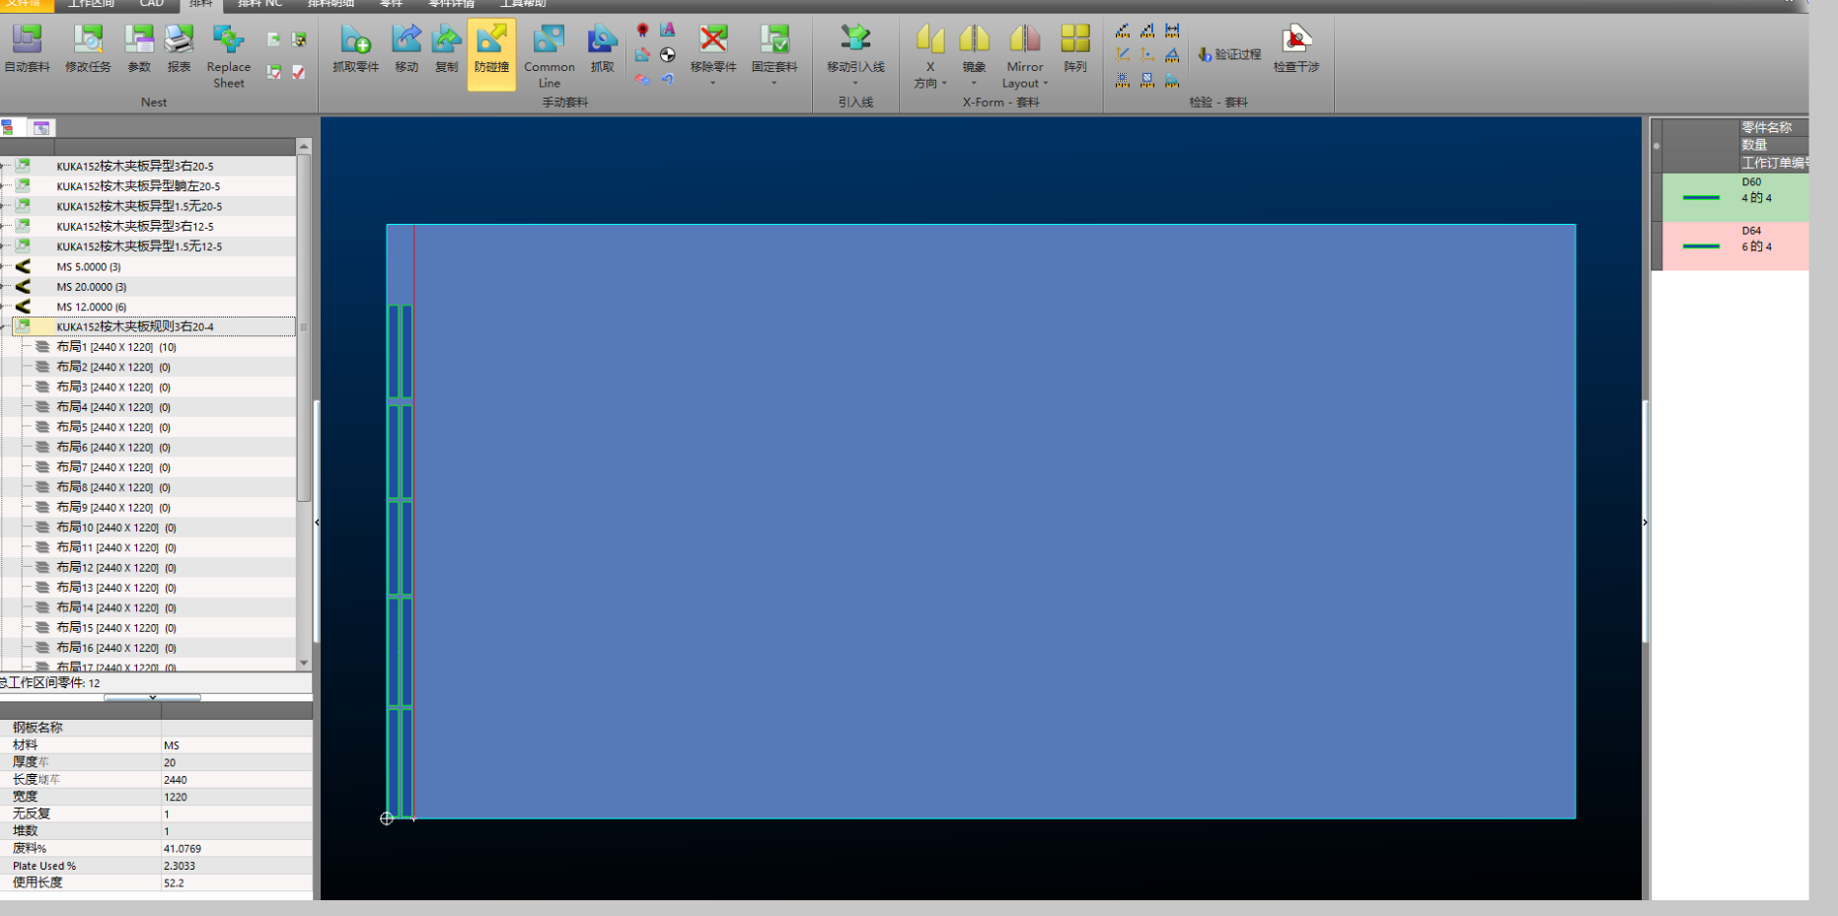
Task: Select the 抓取零件 pick part tool
Action: 355,49
